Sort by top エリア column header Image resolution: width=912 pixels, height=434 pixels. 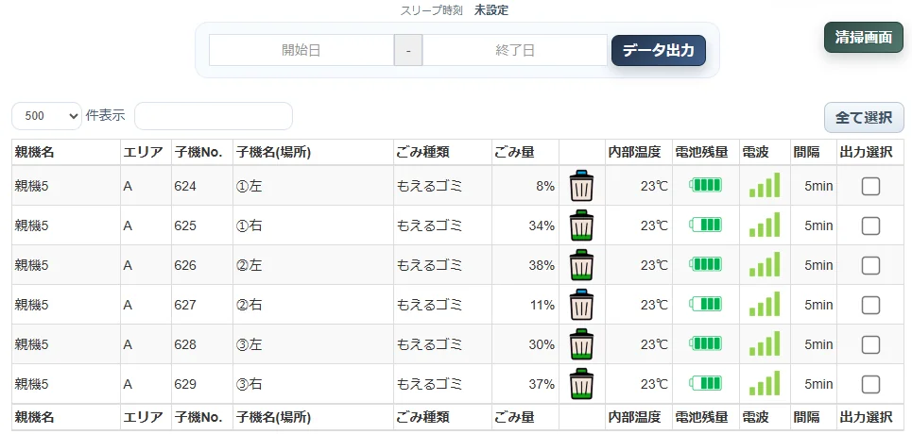click(146, 152)
